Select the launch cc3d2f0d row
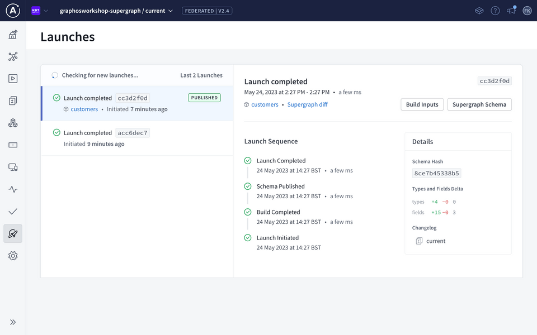The image size is (537, 335). pyautogui.click(x=137, y=103)
